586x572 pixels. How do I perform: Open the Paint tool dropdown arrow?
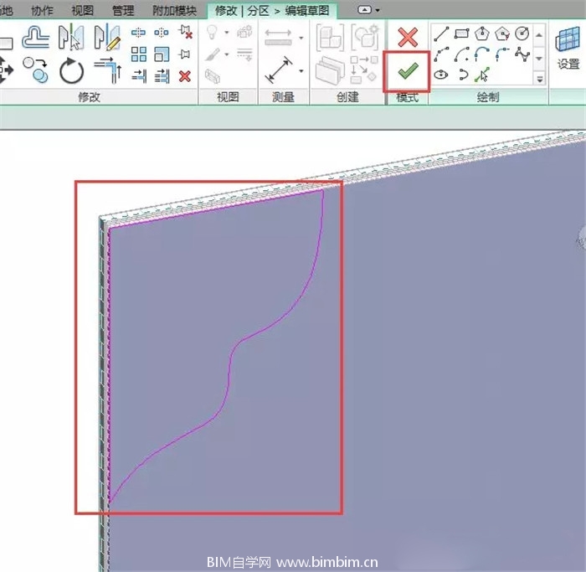pos(227,54)
